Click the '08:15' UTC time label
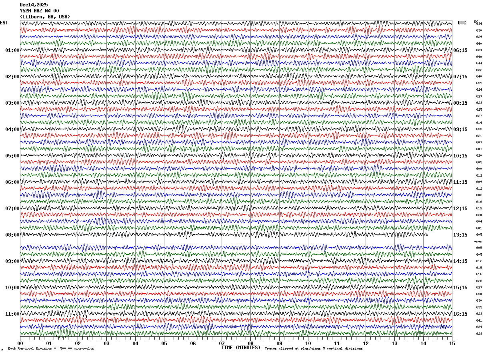 460,103
